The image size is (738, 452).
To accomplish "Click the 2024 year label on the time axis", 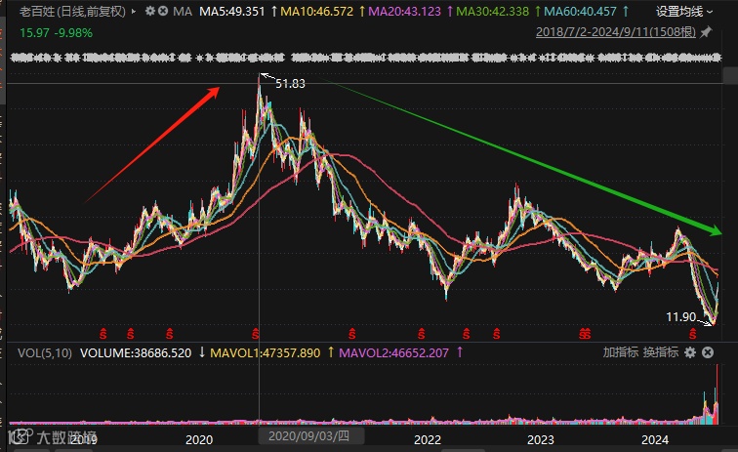I will (x=655, y=439).
